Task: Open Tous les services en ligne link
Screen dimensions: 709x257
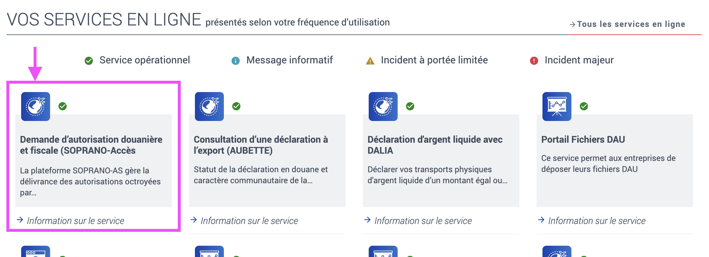Action: pos(631,24)
